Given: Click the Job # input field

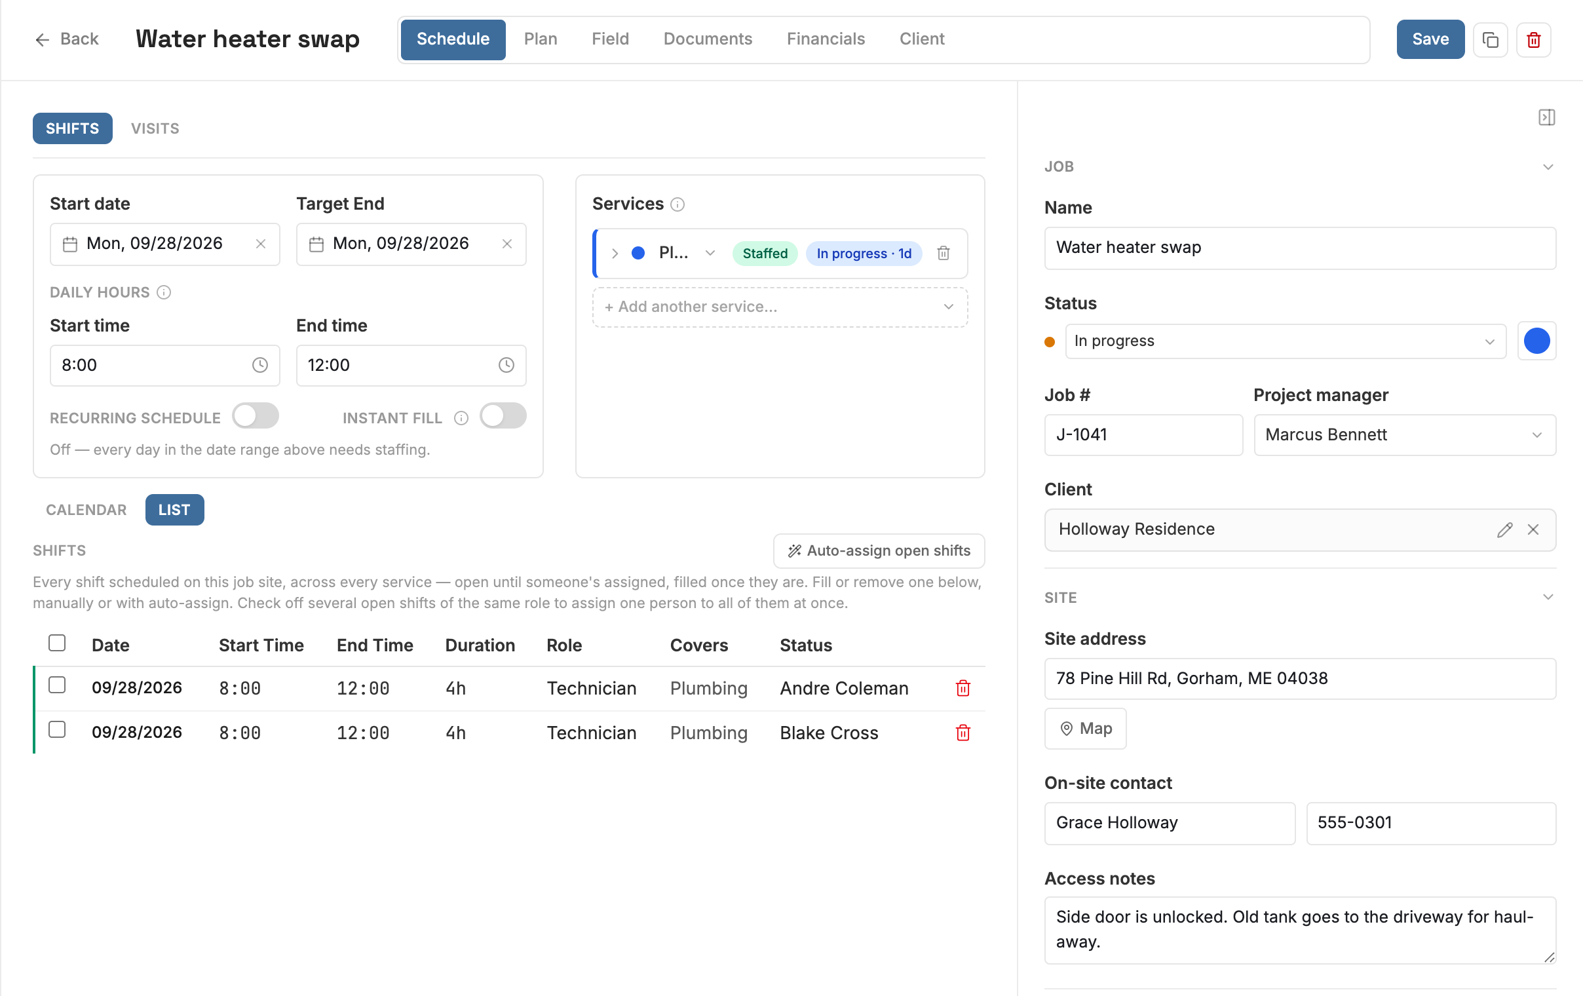Looking at the screenshot, I should click(1143, 434).
